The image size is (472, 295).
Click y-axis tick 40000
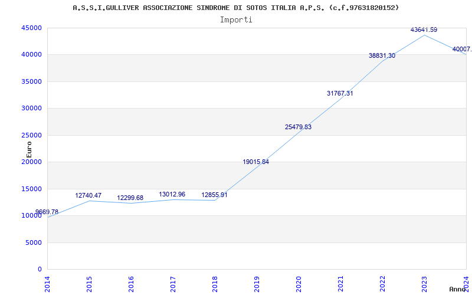31,55
